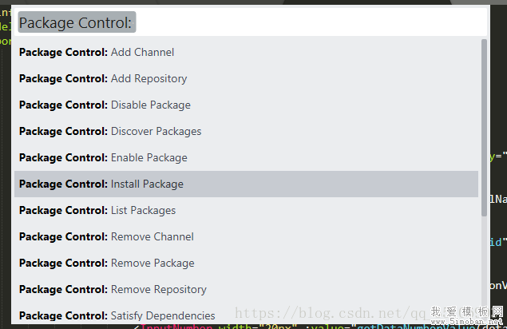Select Package Control: Satisfy Dependencies
The width and height of the screenshot is (507, 329).
[117, 315]
